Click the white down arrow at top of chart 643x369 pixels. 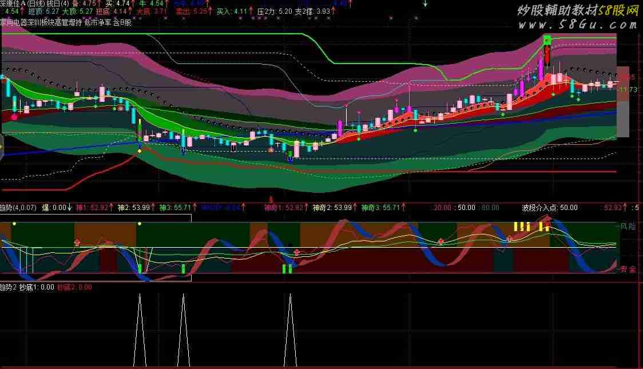tap(425, 3)
